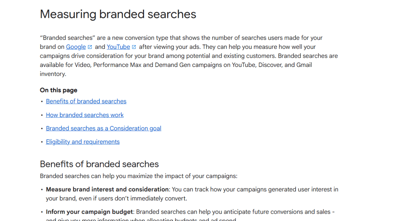This screenshot has width=393, height=221.
Task: Open the YouTube hyperlink in the intro
Action: click(x=118, y=47)
